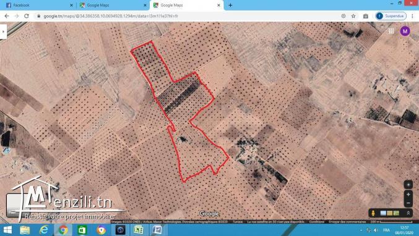Open the yellow imagery thumbnail
The height and width of the screenshot is (236, 419).
[390, 213]
